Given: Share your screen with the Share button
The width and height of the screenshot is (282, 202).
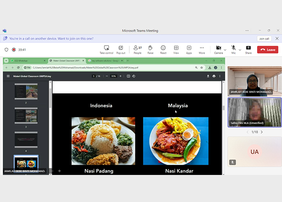Looking at the screenshot, I should point(248,50).
